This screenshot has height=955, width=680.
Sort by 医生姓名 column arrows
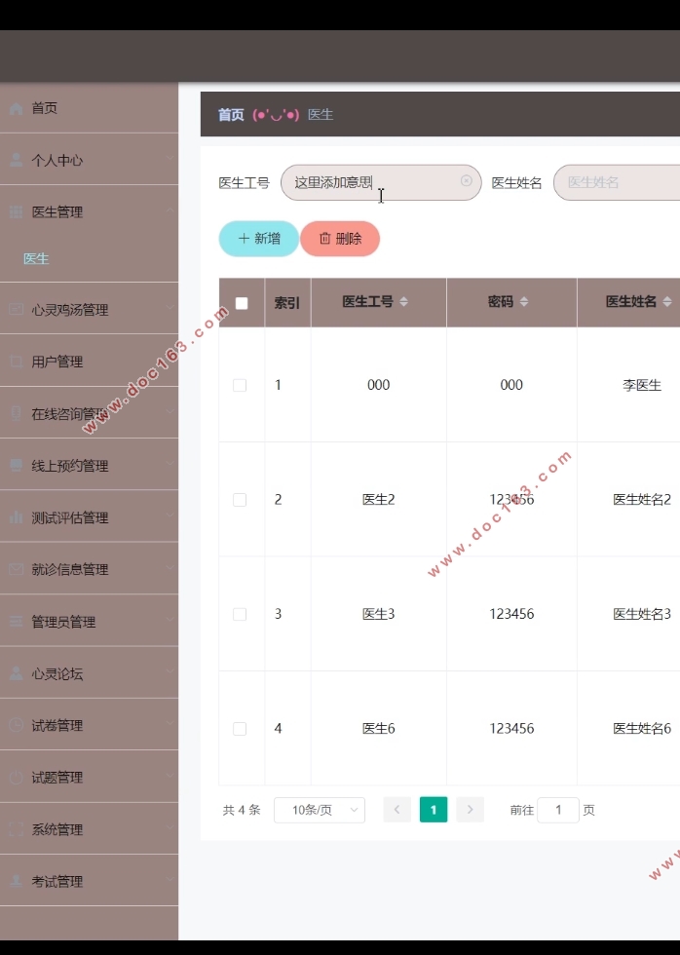(x=667, y=301)
